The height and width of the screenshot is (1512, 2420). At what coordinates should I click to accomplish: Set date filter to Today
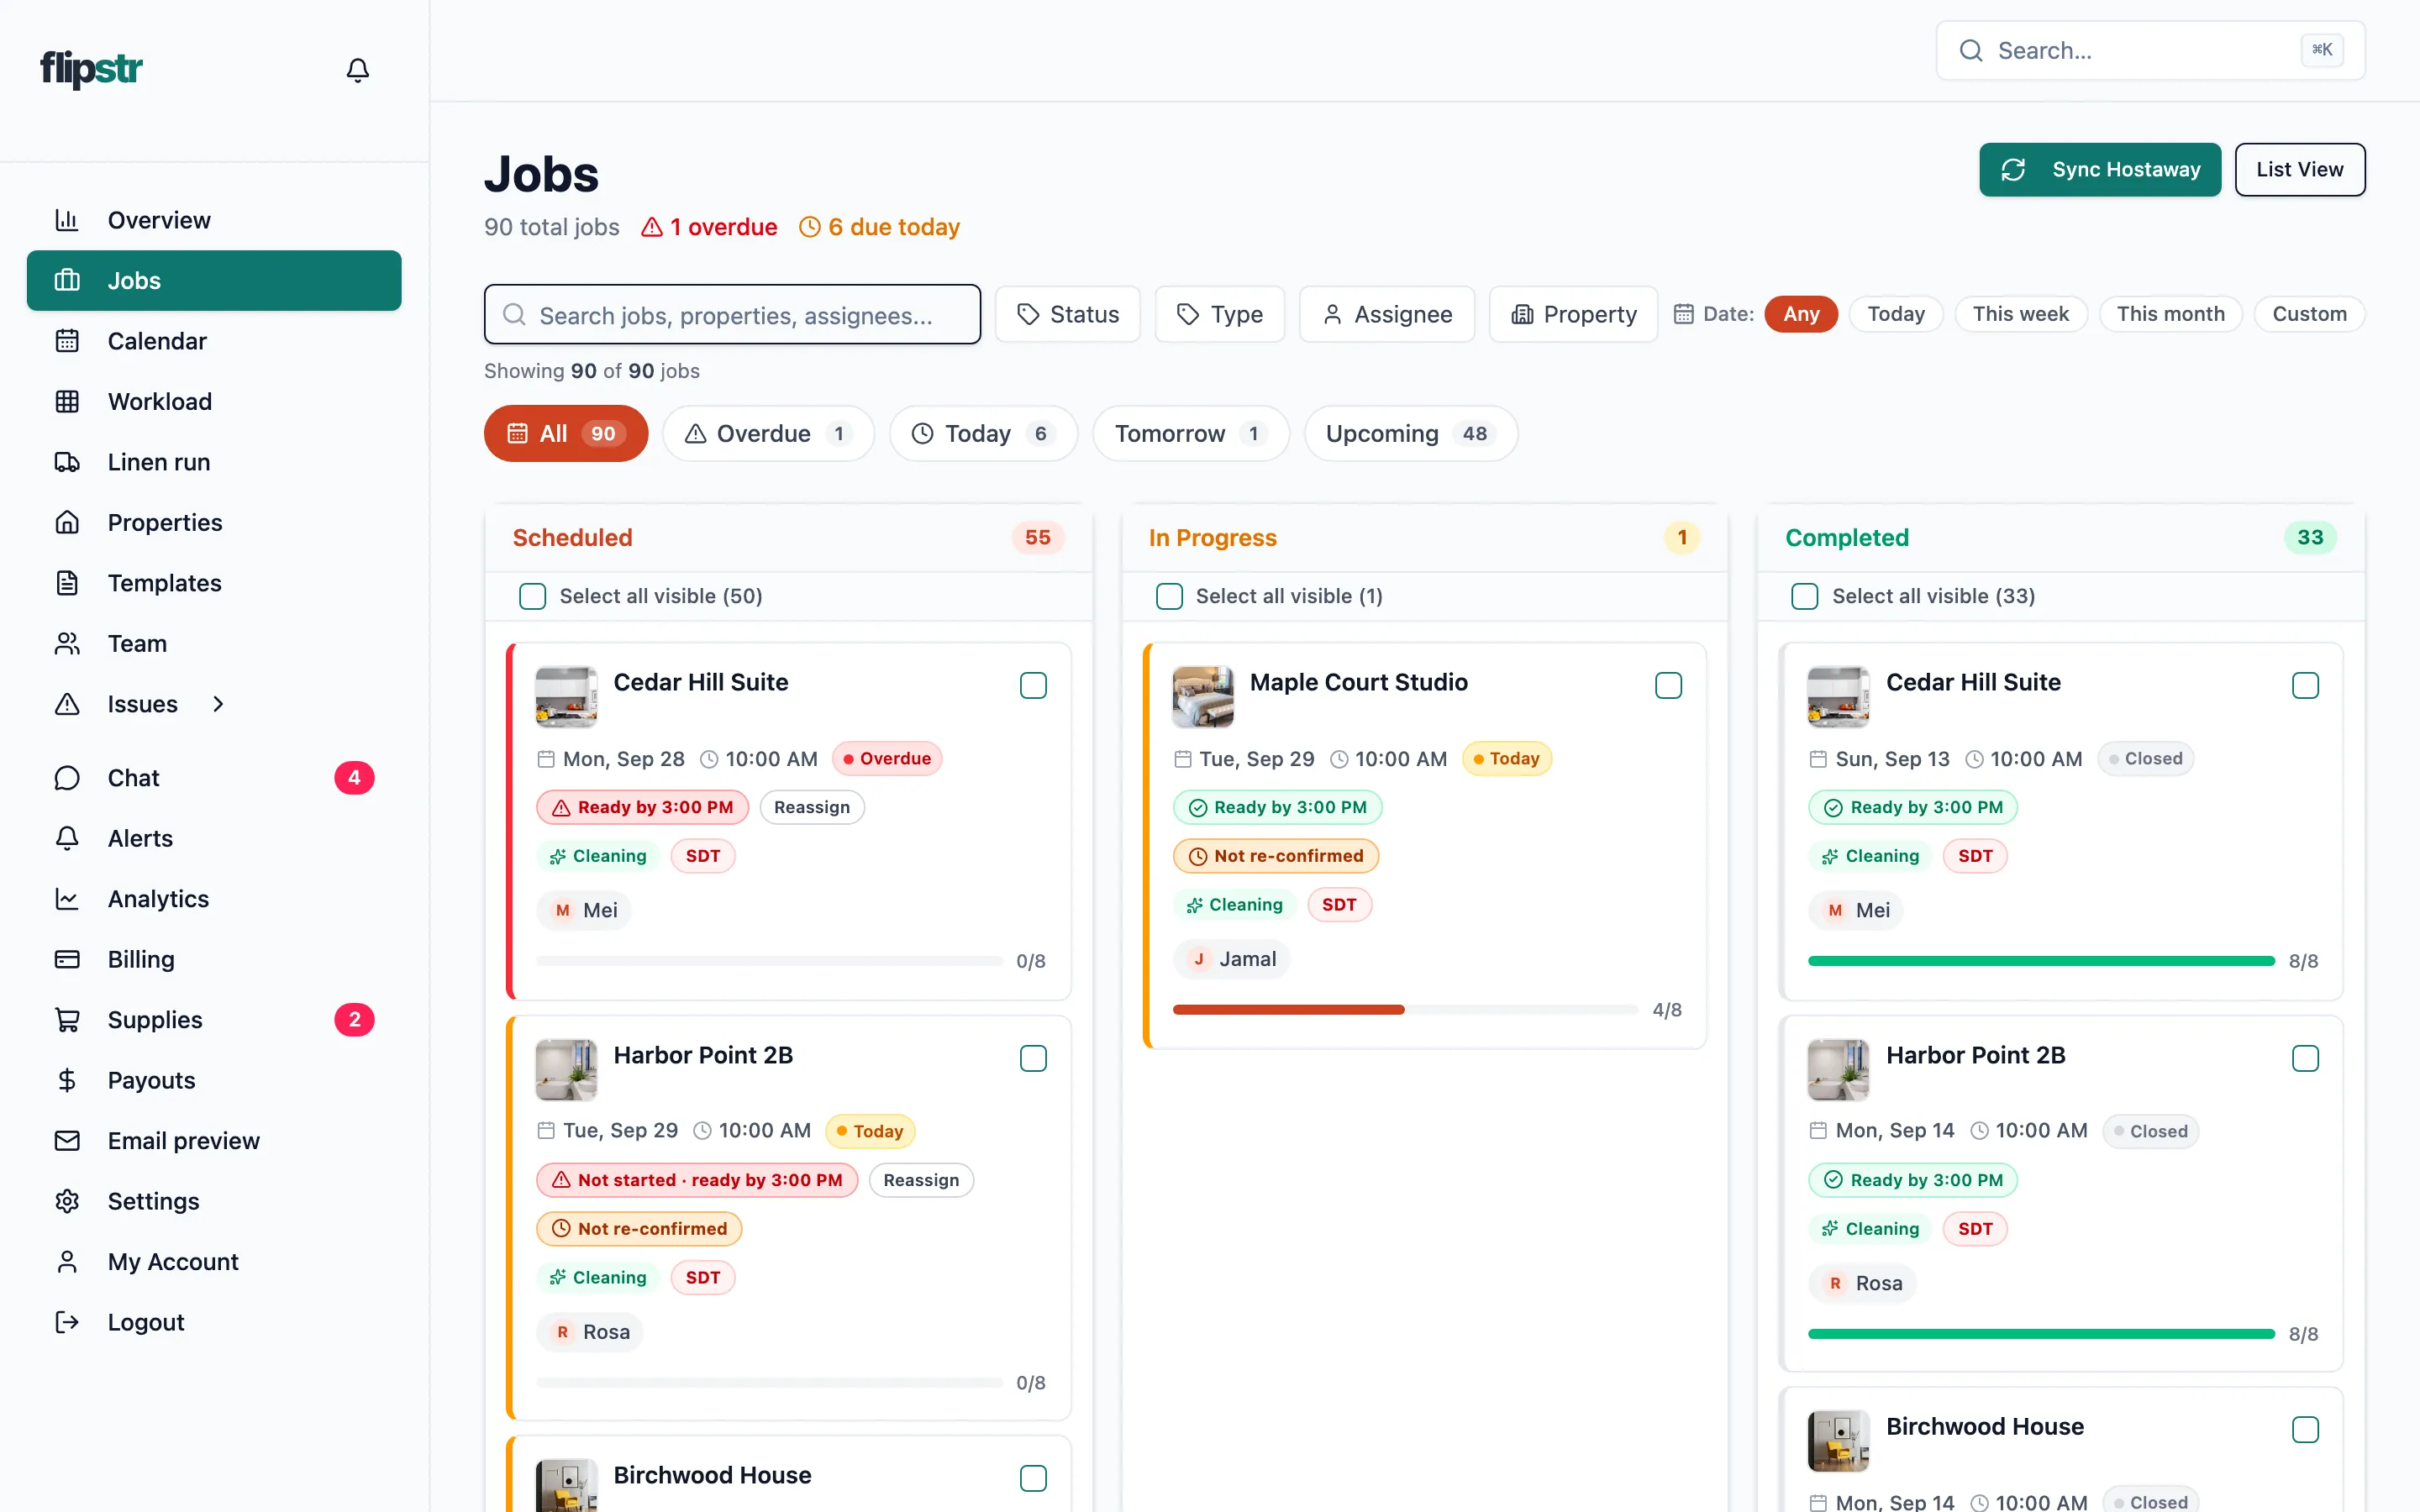[1895, 314]
